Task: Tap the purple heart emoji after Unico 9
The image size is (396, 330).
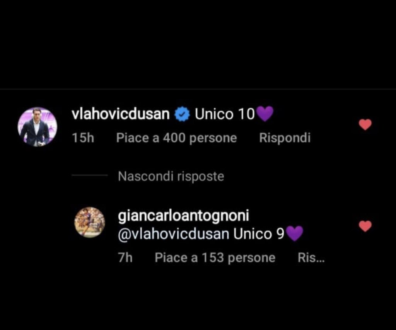Action: (x=294, y=233)
